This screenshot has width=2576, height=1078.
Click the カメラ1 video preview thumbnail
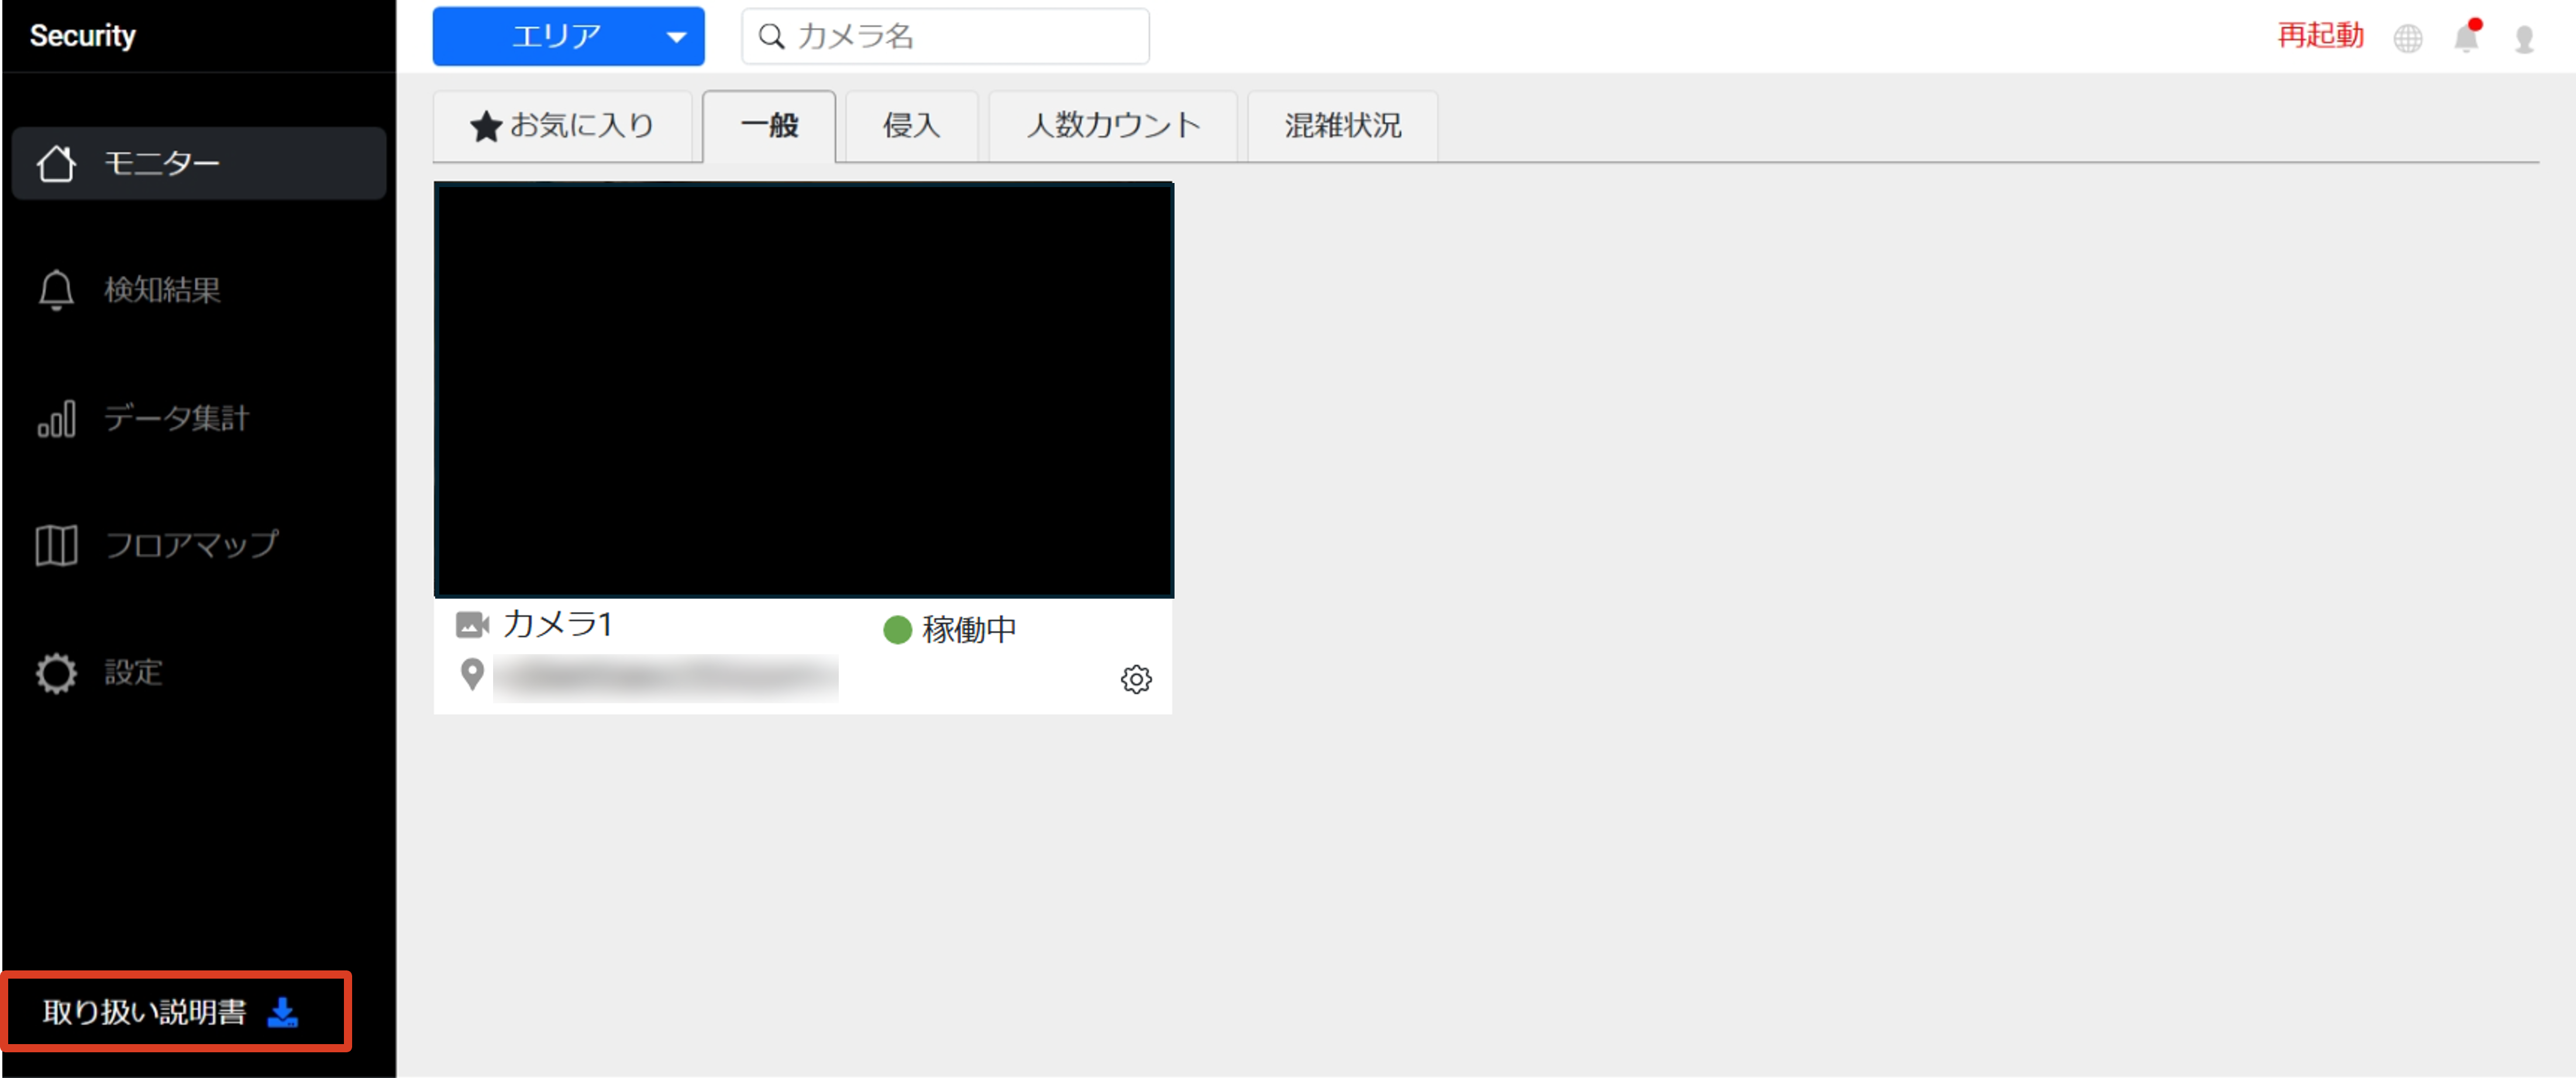click(x=803, y=390)
